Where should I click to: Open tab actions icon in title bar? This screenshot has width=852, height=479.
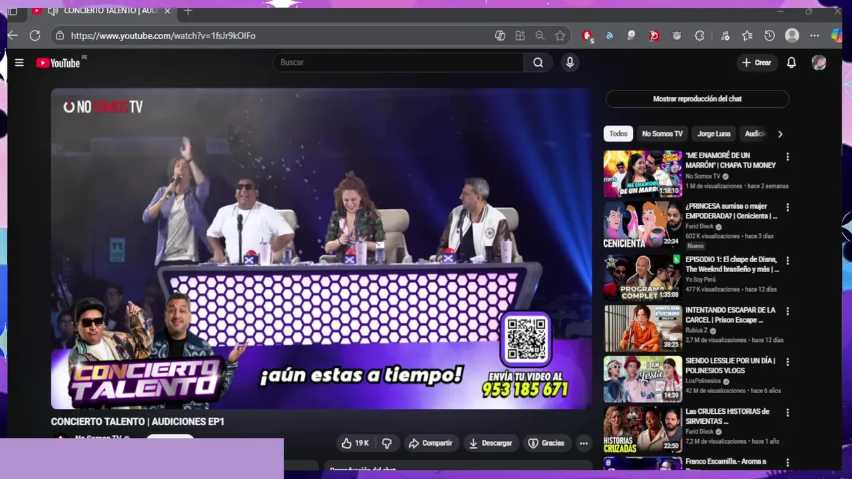point(13,11)
